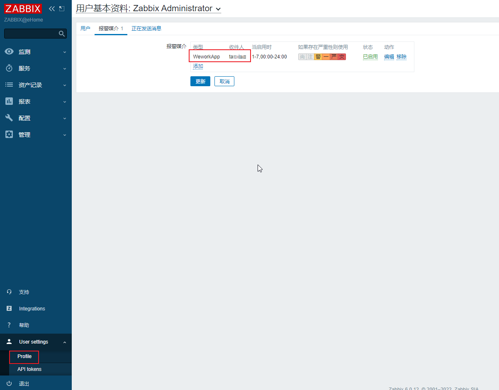The image size is (499, 390).
Task: Open API tokens under User settings
Action: tap(29, 369)
